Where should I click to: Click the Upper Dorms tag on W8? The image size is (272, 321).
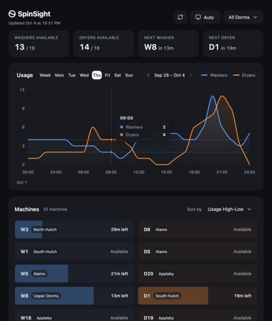tap(46, 296)
